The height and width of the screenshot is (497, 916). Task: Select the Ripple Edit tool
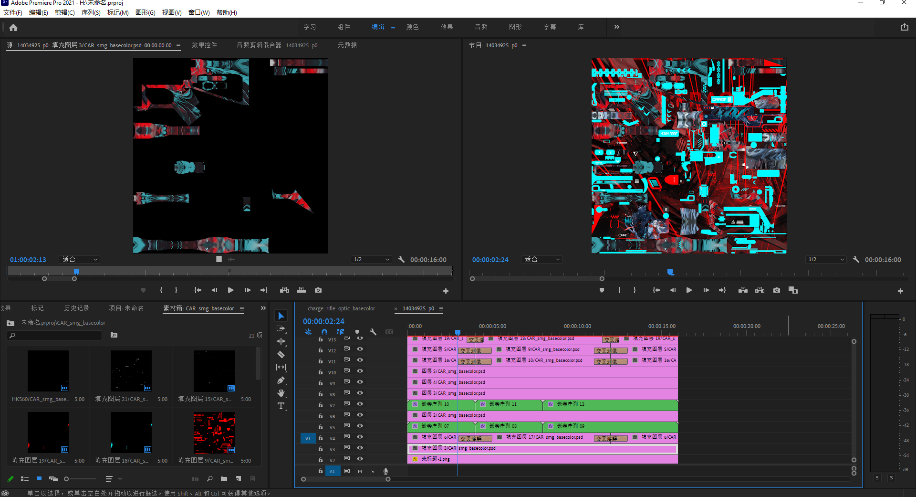tap(281, 341)
